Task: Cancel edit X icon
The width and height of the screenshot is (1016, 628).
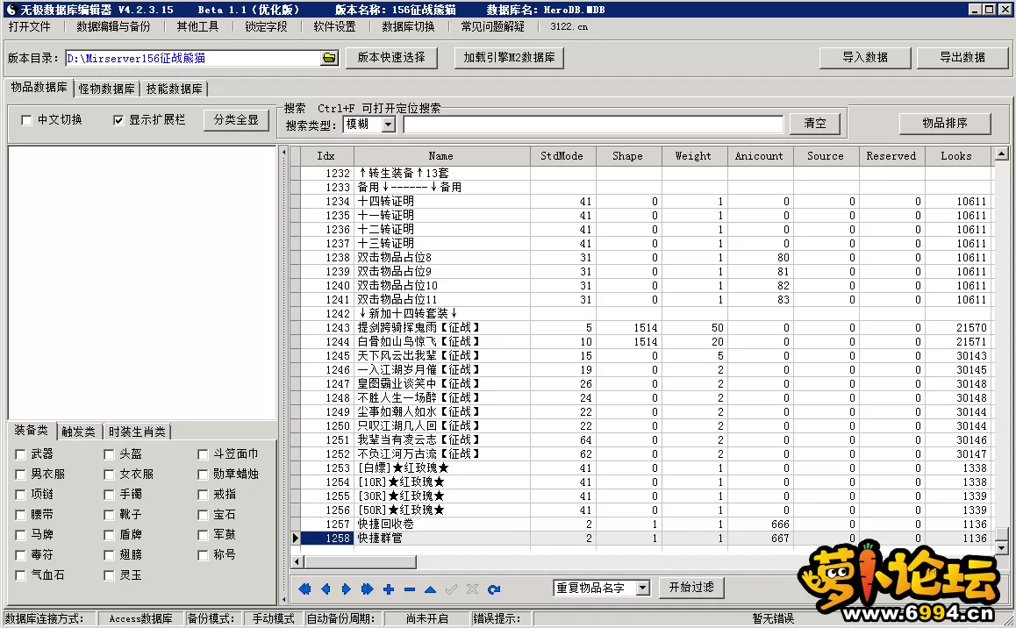Action: pyautogui.click(x=472, y=589)
